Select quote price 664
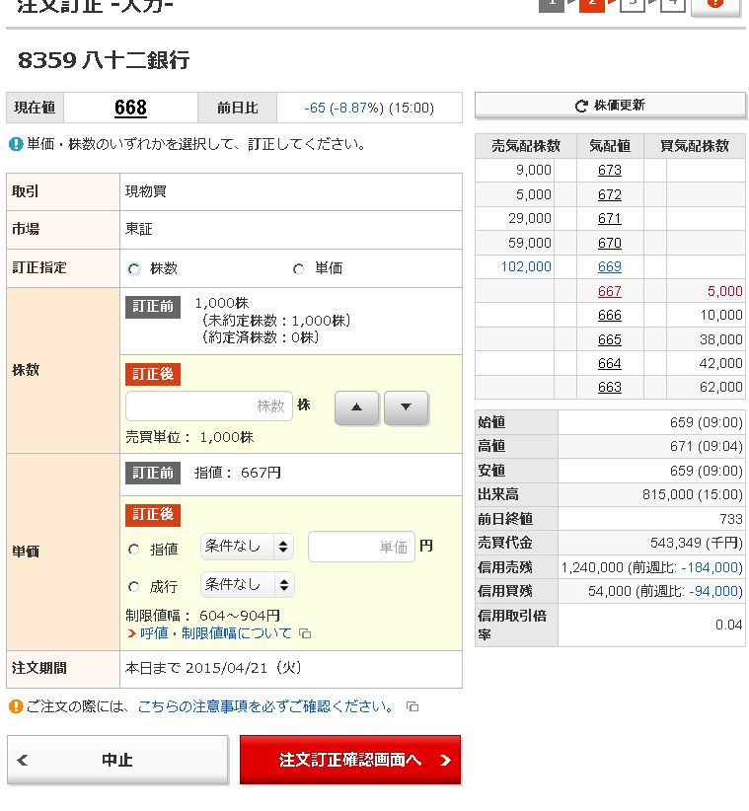 (x=609, y=363)
